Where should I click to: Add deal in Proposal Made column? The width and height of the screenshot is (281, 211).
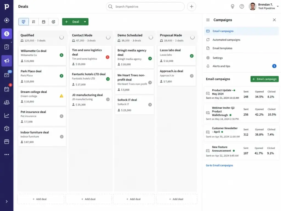(x=176, y=199)
